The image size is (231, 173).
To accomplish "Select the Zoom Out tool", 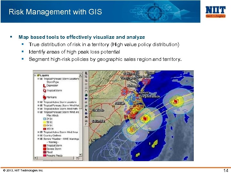I will 86,80.
